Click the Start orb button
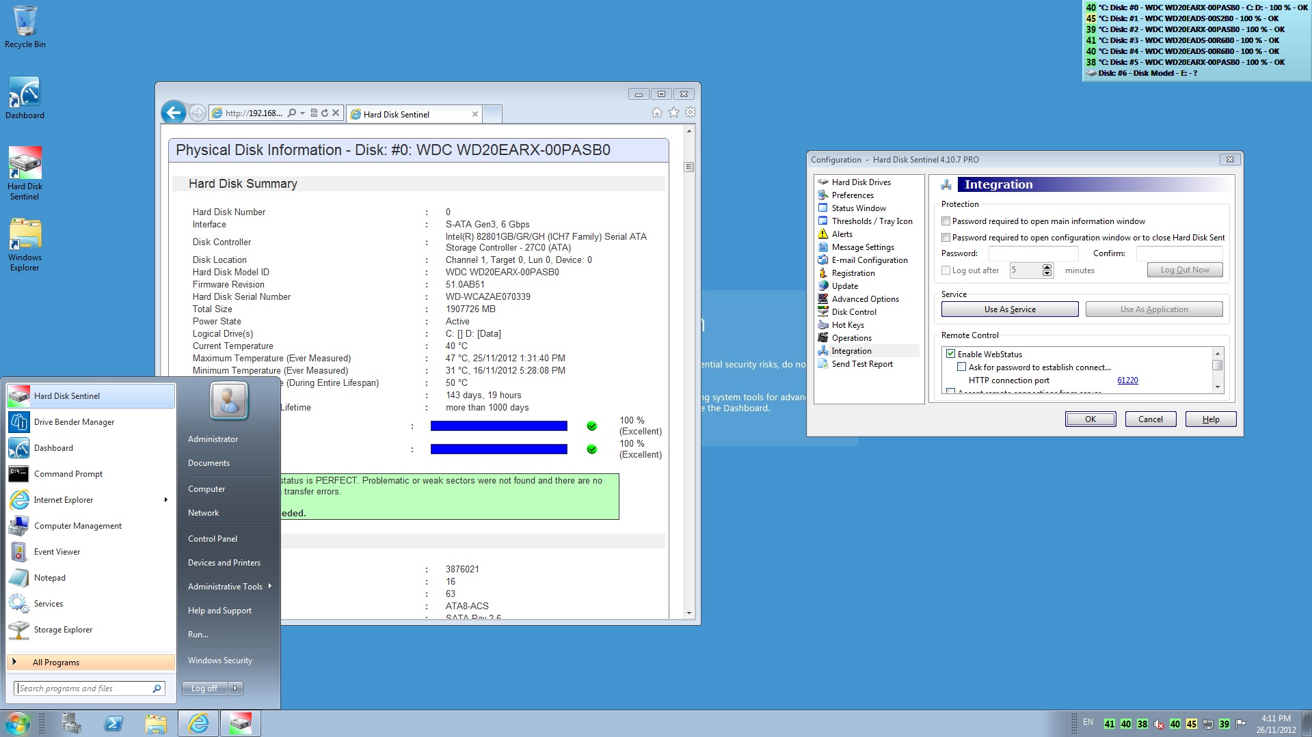Viewport: 1312px width, 737px height. (x=18, y=723)
